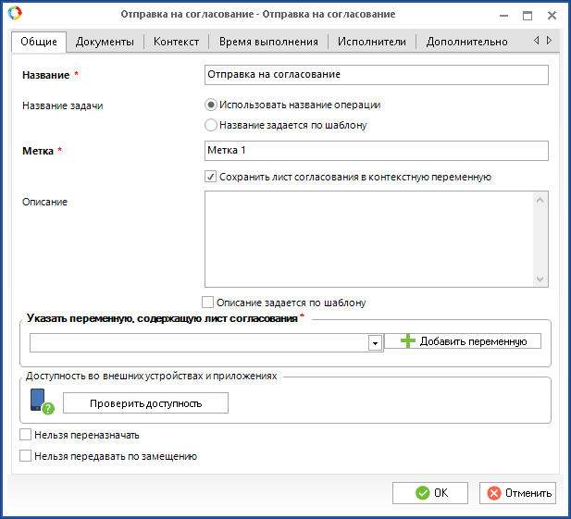This screenshot has height=519, width=571.
Task: Go to the 'Исполнители' tab
Action: pyautogui.click(x=371, y=42)
